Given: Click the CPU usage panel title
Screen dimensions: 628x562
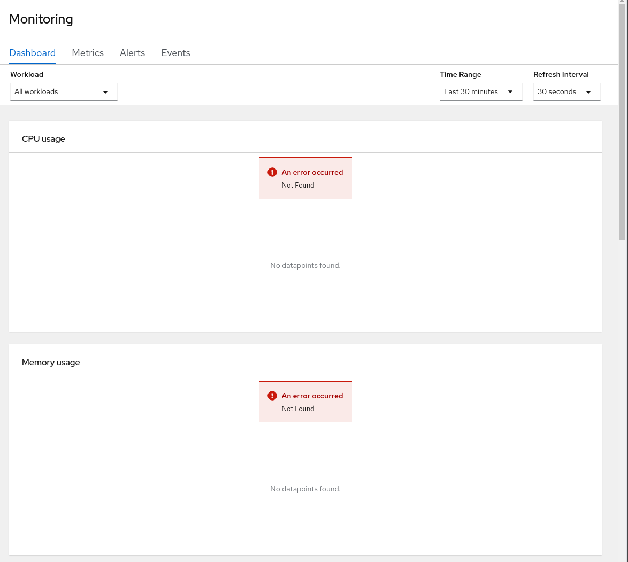Looking at the screenshot, I should (43, 139).
